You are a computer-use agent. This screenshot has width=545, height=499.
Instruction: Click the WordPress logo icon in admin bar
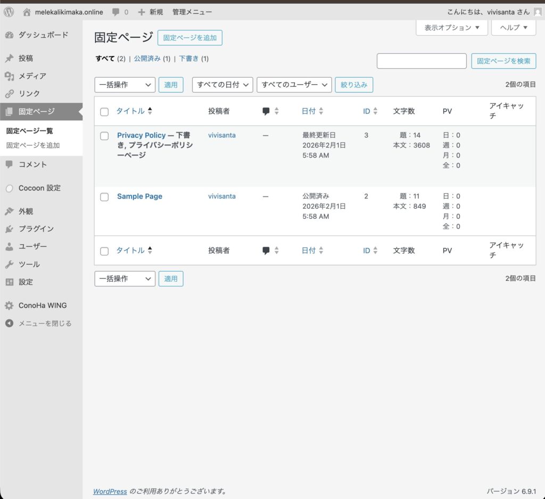tap(9, 12)
